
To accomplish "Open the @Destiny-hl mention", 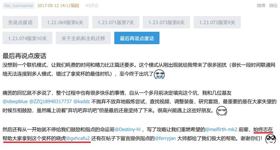I will [127, 129].
